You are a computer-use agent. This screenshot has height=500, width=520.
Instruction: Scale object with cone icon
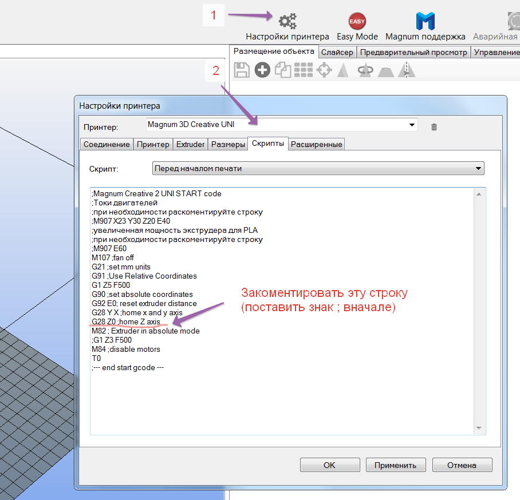pos(343,70)
